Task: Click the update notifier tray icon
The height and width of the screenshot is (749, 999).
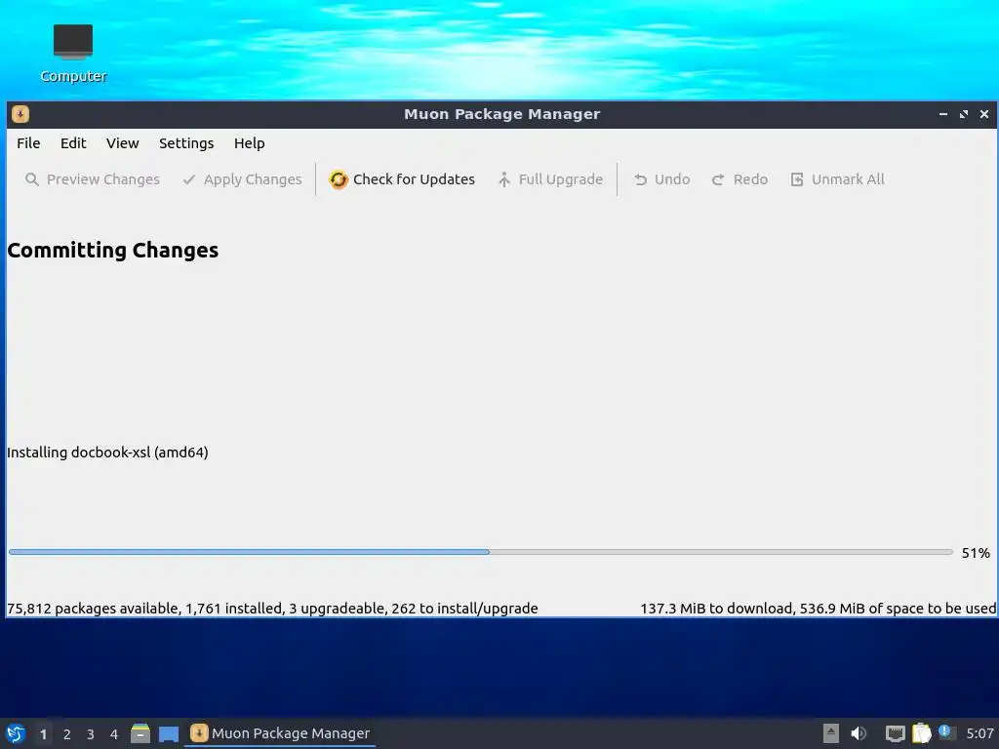Action: pyautogui.click(x=946, y=732)
